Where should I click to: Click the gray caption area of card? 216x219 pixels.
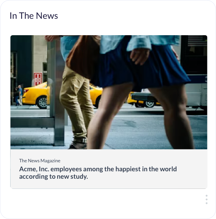point(109,169)
